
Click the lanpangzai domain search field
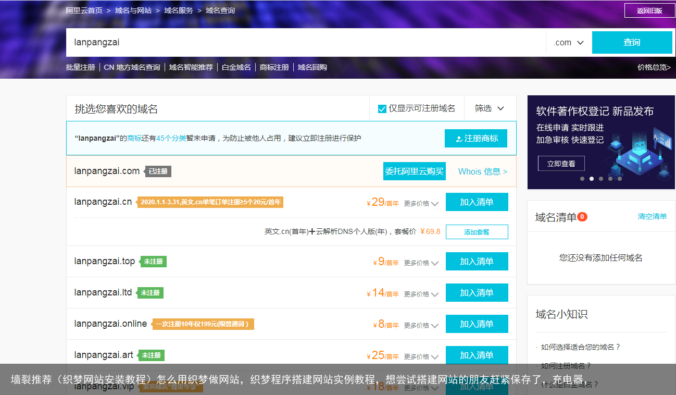point(306,42)
